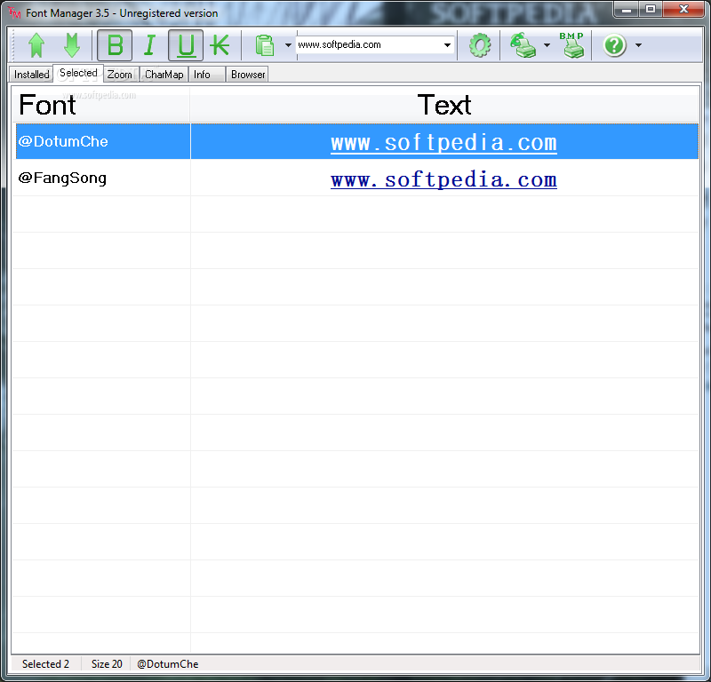Open help with green question mark icon
Screen dimensions: 711x682
click(614, 45)
